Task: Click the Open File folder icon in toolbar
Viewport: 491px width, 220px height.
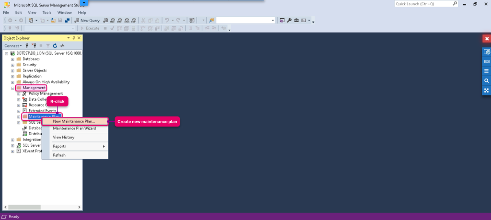Action: point(53,20)
